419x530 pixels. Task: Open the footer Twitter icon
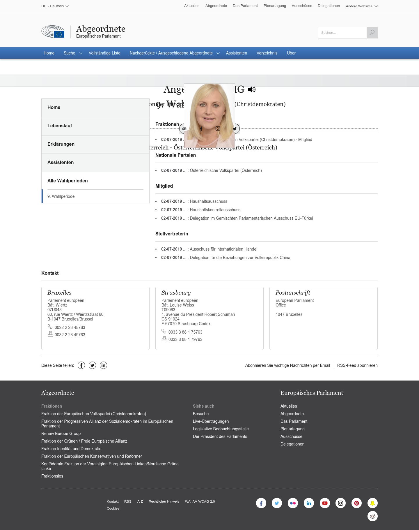[x=277, y=503]
